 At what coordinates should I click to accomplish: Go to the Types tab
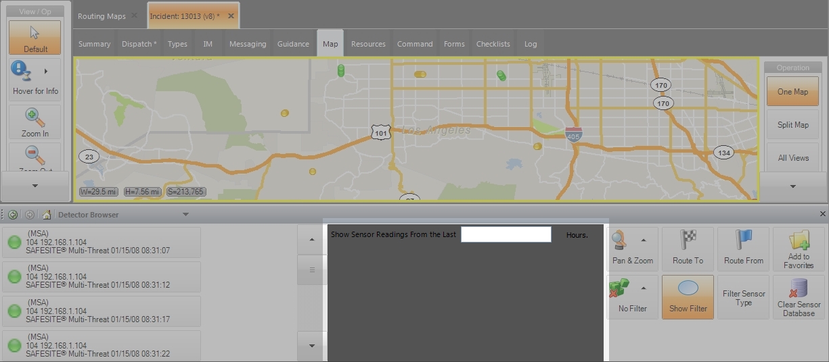(177, 44)
